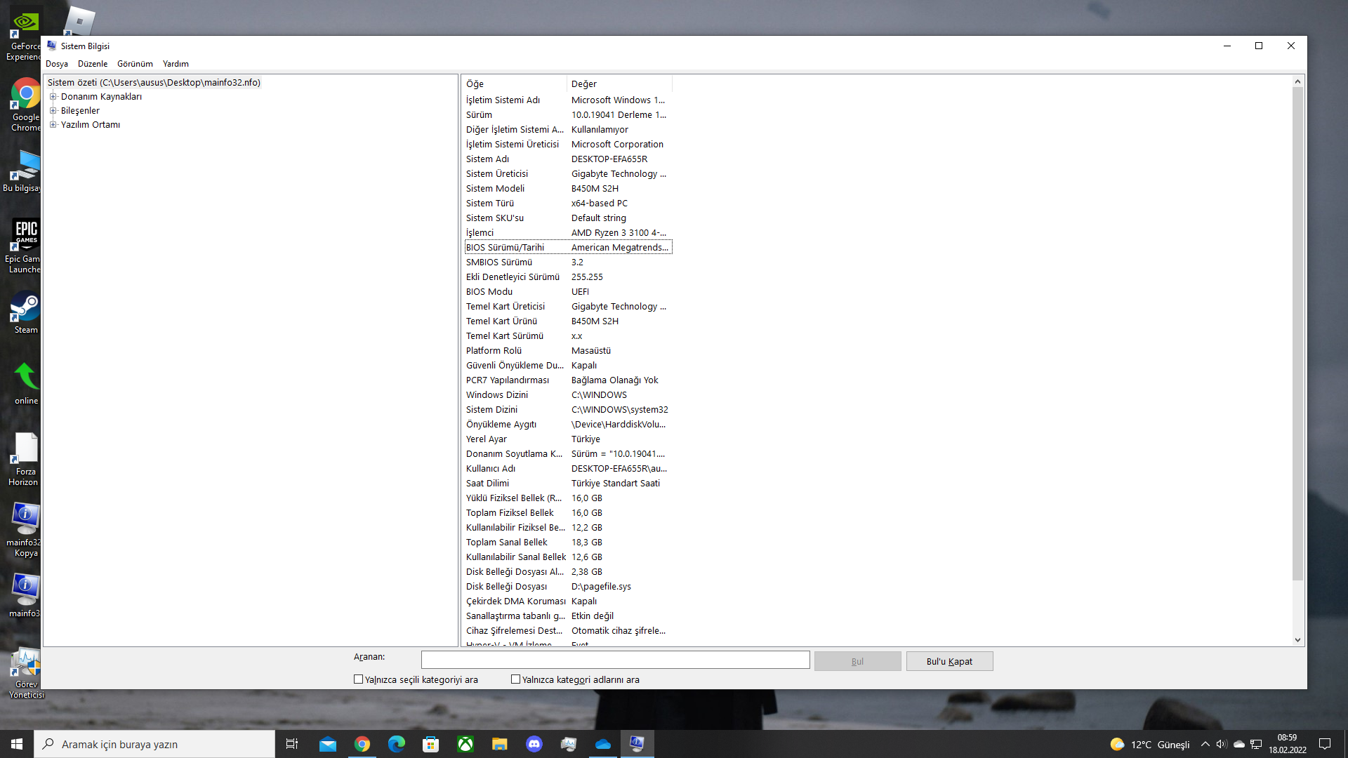Open Xbox app from taskbar

coord(465,744)
